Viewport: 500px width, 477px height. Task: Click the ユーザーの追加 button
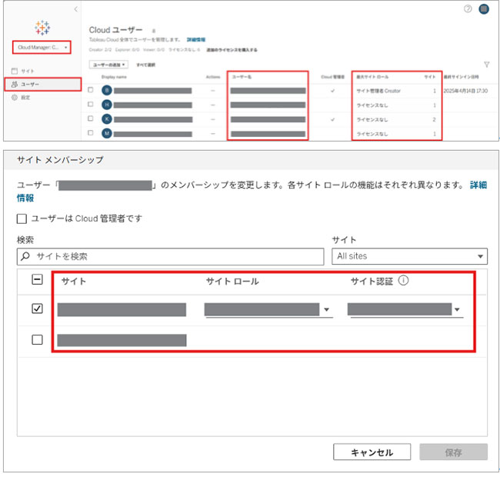coord(108,65)
